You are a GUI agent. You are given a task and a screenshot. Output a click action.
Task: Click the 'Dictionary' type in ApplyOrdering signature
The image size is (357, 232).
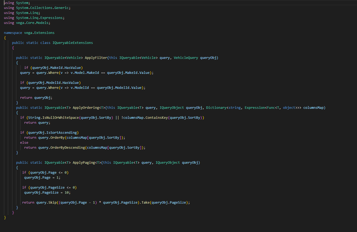click(216, 107)
